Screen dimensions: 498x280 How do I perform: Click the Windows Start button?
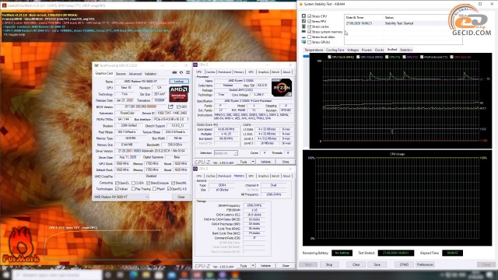[6, 275]
